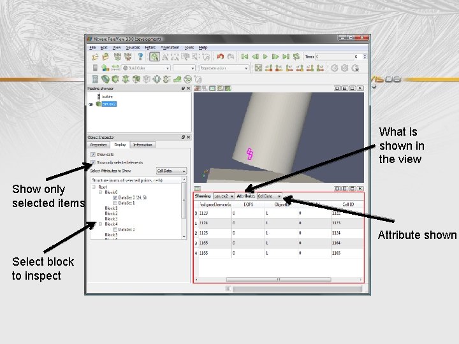The height and width of the screenshot is (344, 459).
Task: Collapse the Block 0 tree node
Action: click(101, 192)
